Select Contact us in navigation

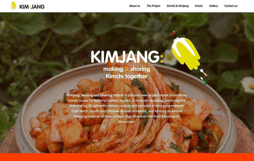click(x=231, y=6)
